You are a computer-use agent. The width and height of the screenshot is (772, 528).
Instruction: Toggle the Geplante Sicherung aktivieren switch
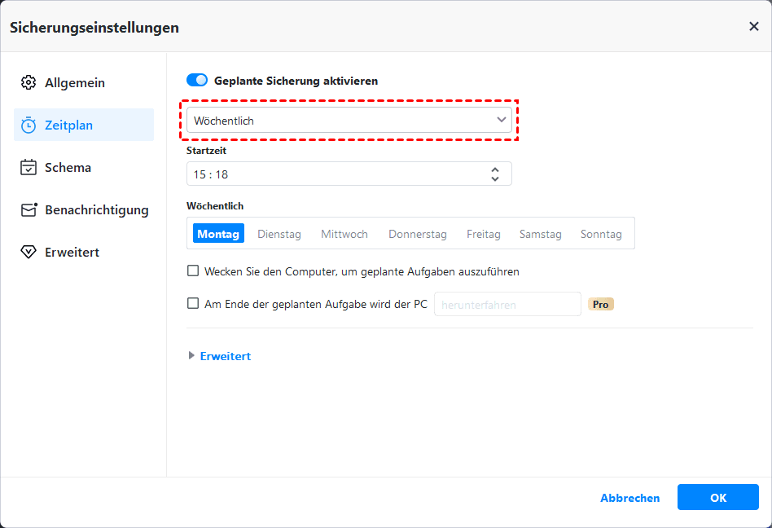[197, 81]
